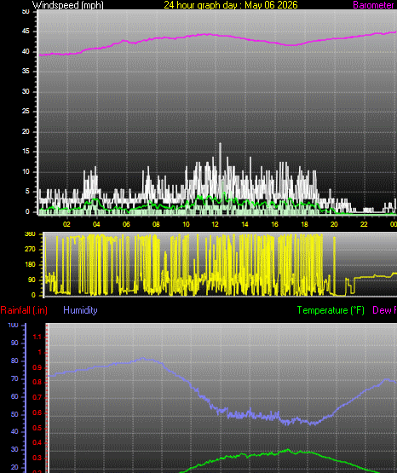Click the 80 mark on the blue humidity axis
Screen dimensions: 397x473
click(x=14, y=361)
